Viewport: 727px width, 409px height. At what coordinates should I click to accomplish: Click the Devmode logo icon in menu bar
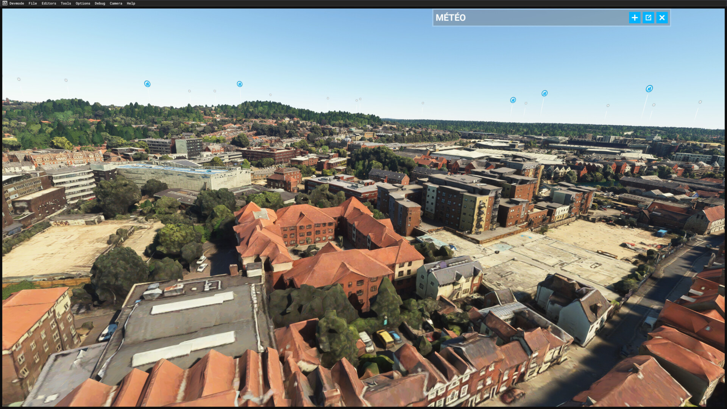(5, 3)
